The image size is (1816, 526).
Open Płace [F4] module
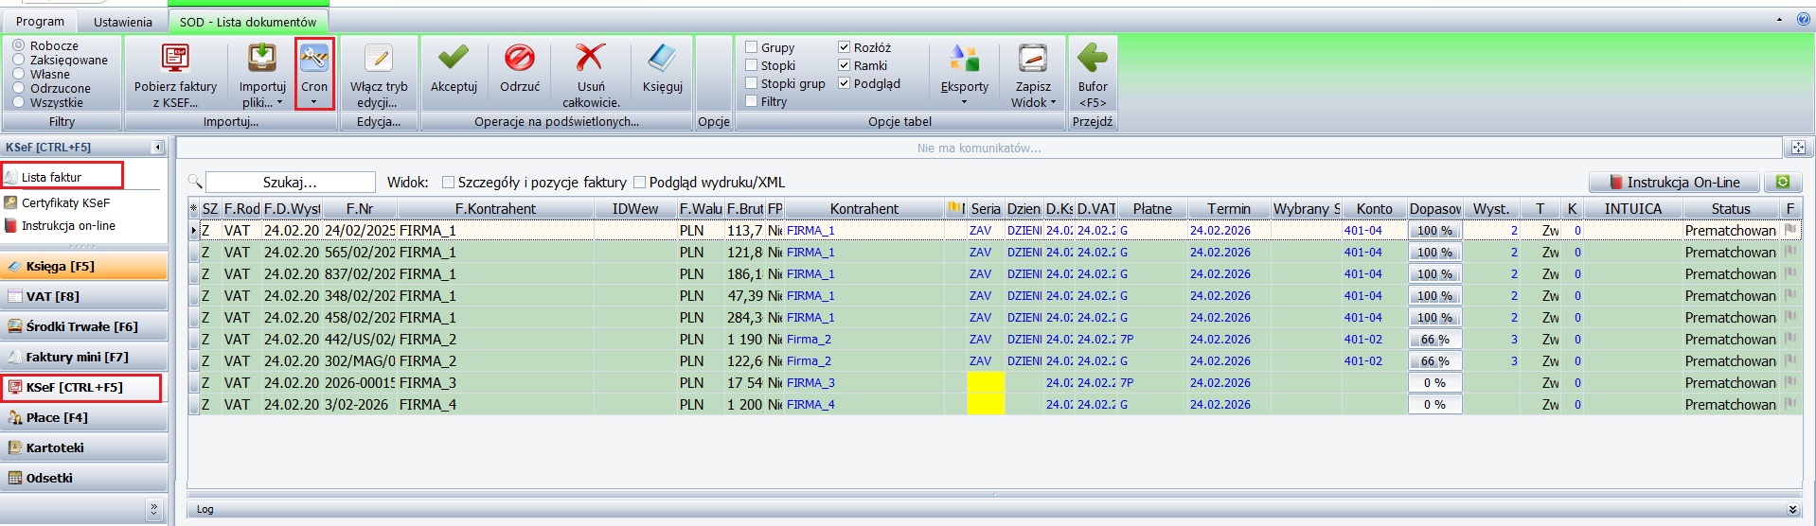tap(83, 417)
